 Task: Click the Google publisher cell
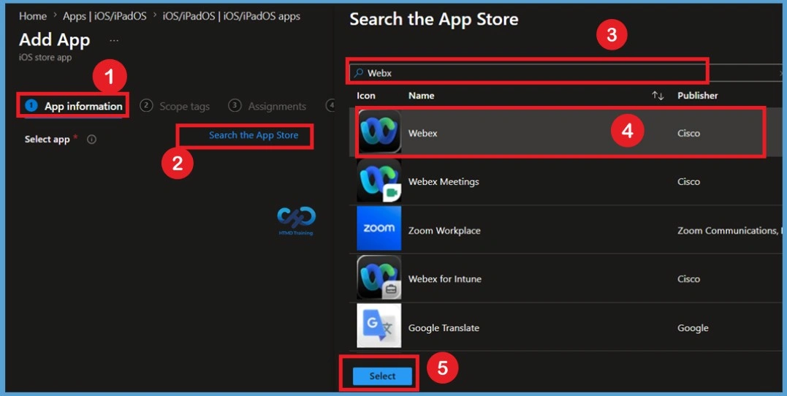click(x=693, y=328)
